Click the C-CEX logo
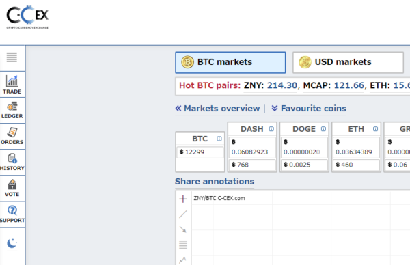410x265 pixels. [x=27, y=17]
